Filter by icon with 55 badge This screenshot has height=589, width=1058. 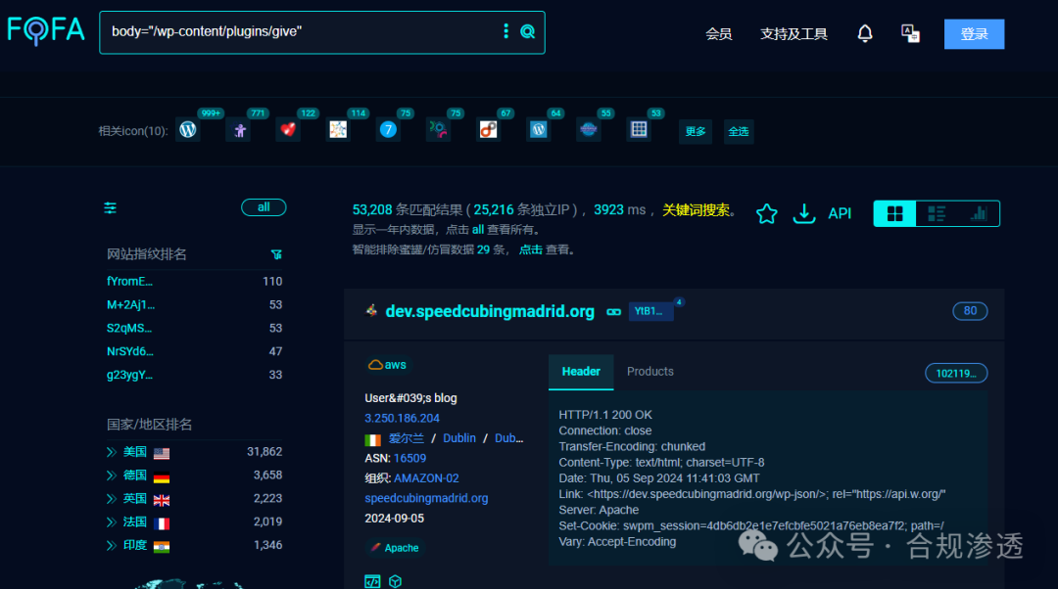(589, 130)
